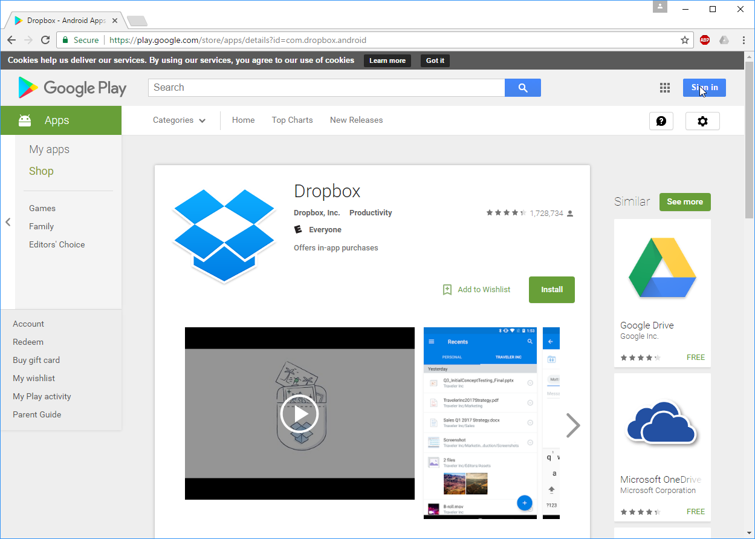This screenshot has width=755, height=539.
Task: Click the Adblock Plus extension icon
Action: click(704, 40)
